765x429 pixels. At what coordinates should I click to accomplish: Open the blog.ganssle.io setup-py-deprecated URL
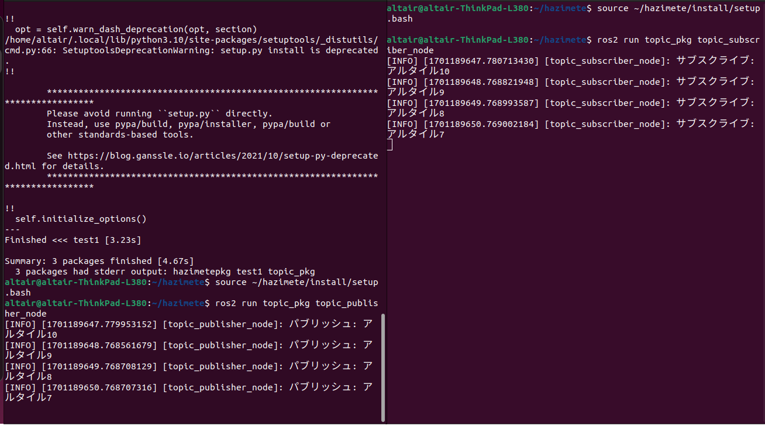[x=222, y=156]
